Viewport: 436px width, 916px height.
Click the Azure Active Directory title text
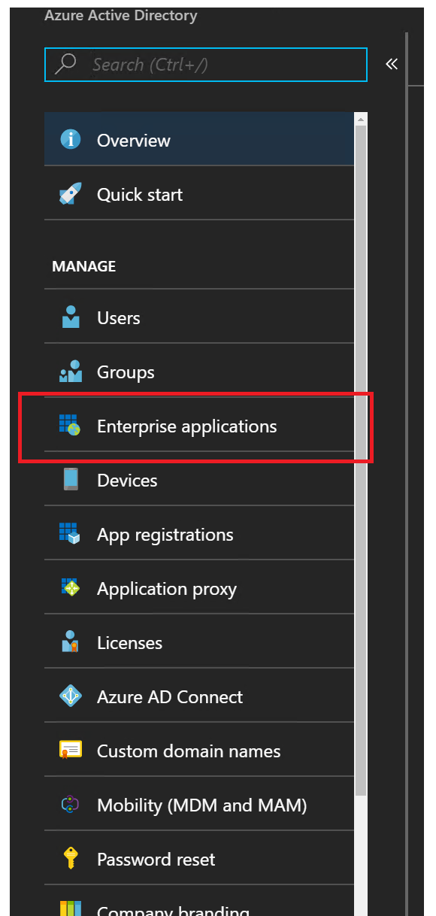[x=121, y=15]
